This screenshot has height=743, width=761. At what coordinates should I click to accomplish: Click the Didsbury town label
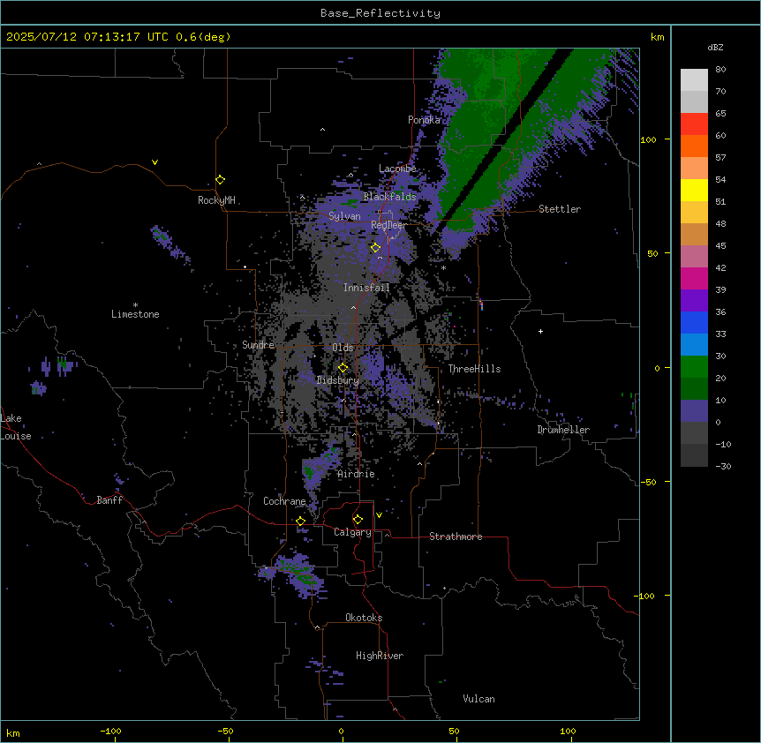point(338,380)
